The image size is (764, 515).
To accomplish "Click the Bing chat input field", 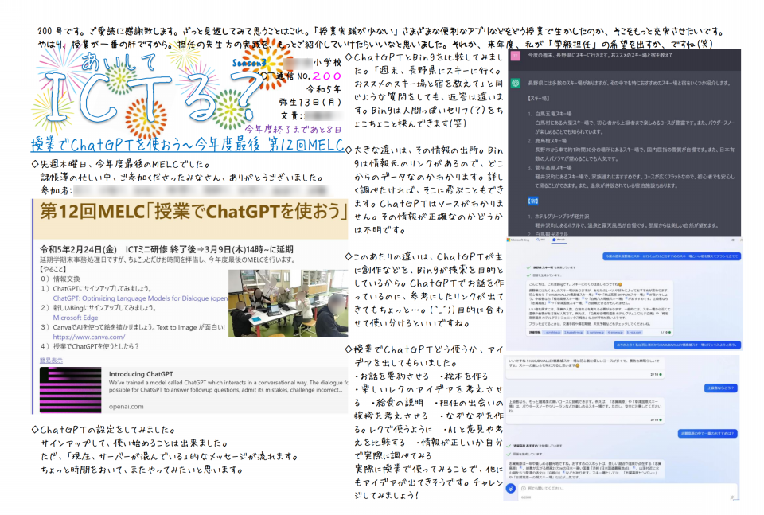I will coord(626,491).
